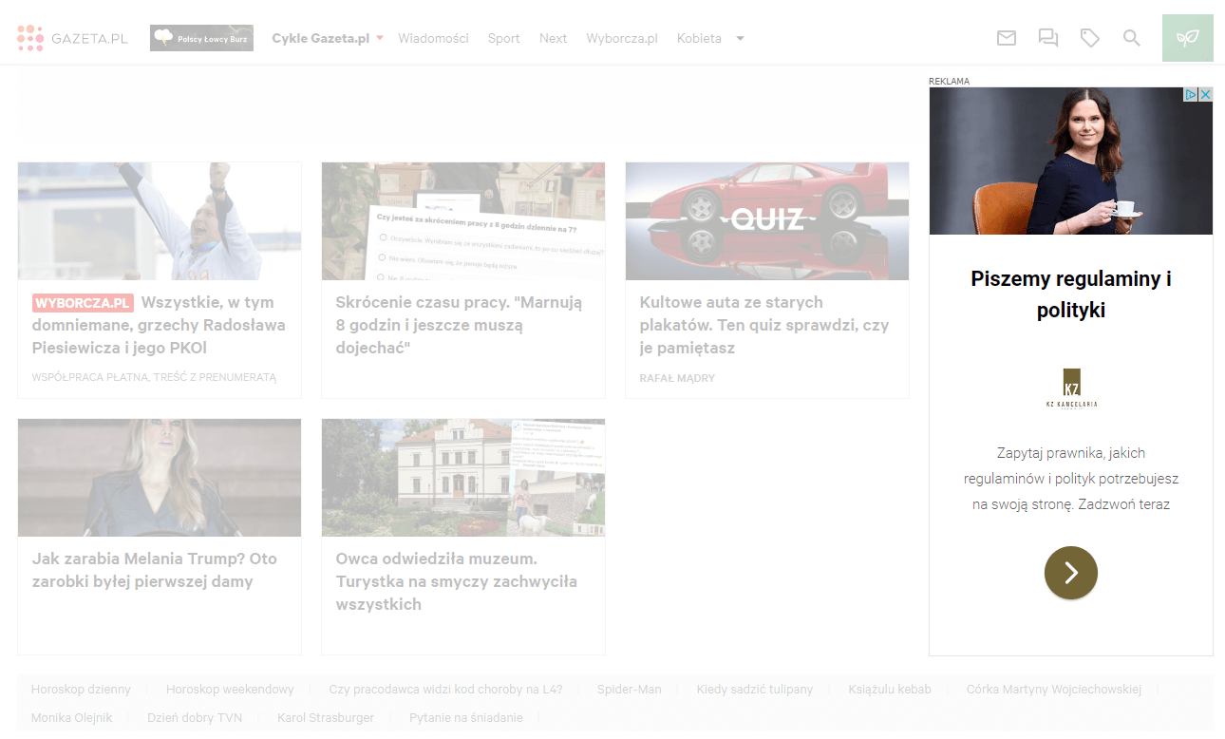Click the red car QUIZ thumbnail
Viewport: 1225px width, 739px height.
766,220
